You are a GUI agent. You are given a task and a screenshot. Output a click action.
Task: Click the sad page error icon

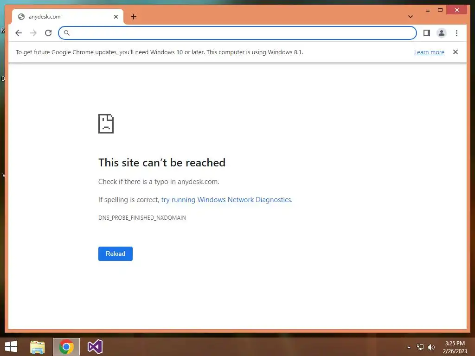106,124
